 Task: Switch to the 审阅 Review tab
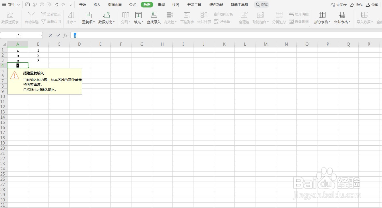(161, 5)
